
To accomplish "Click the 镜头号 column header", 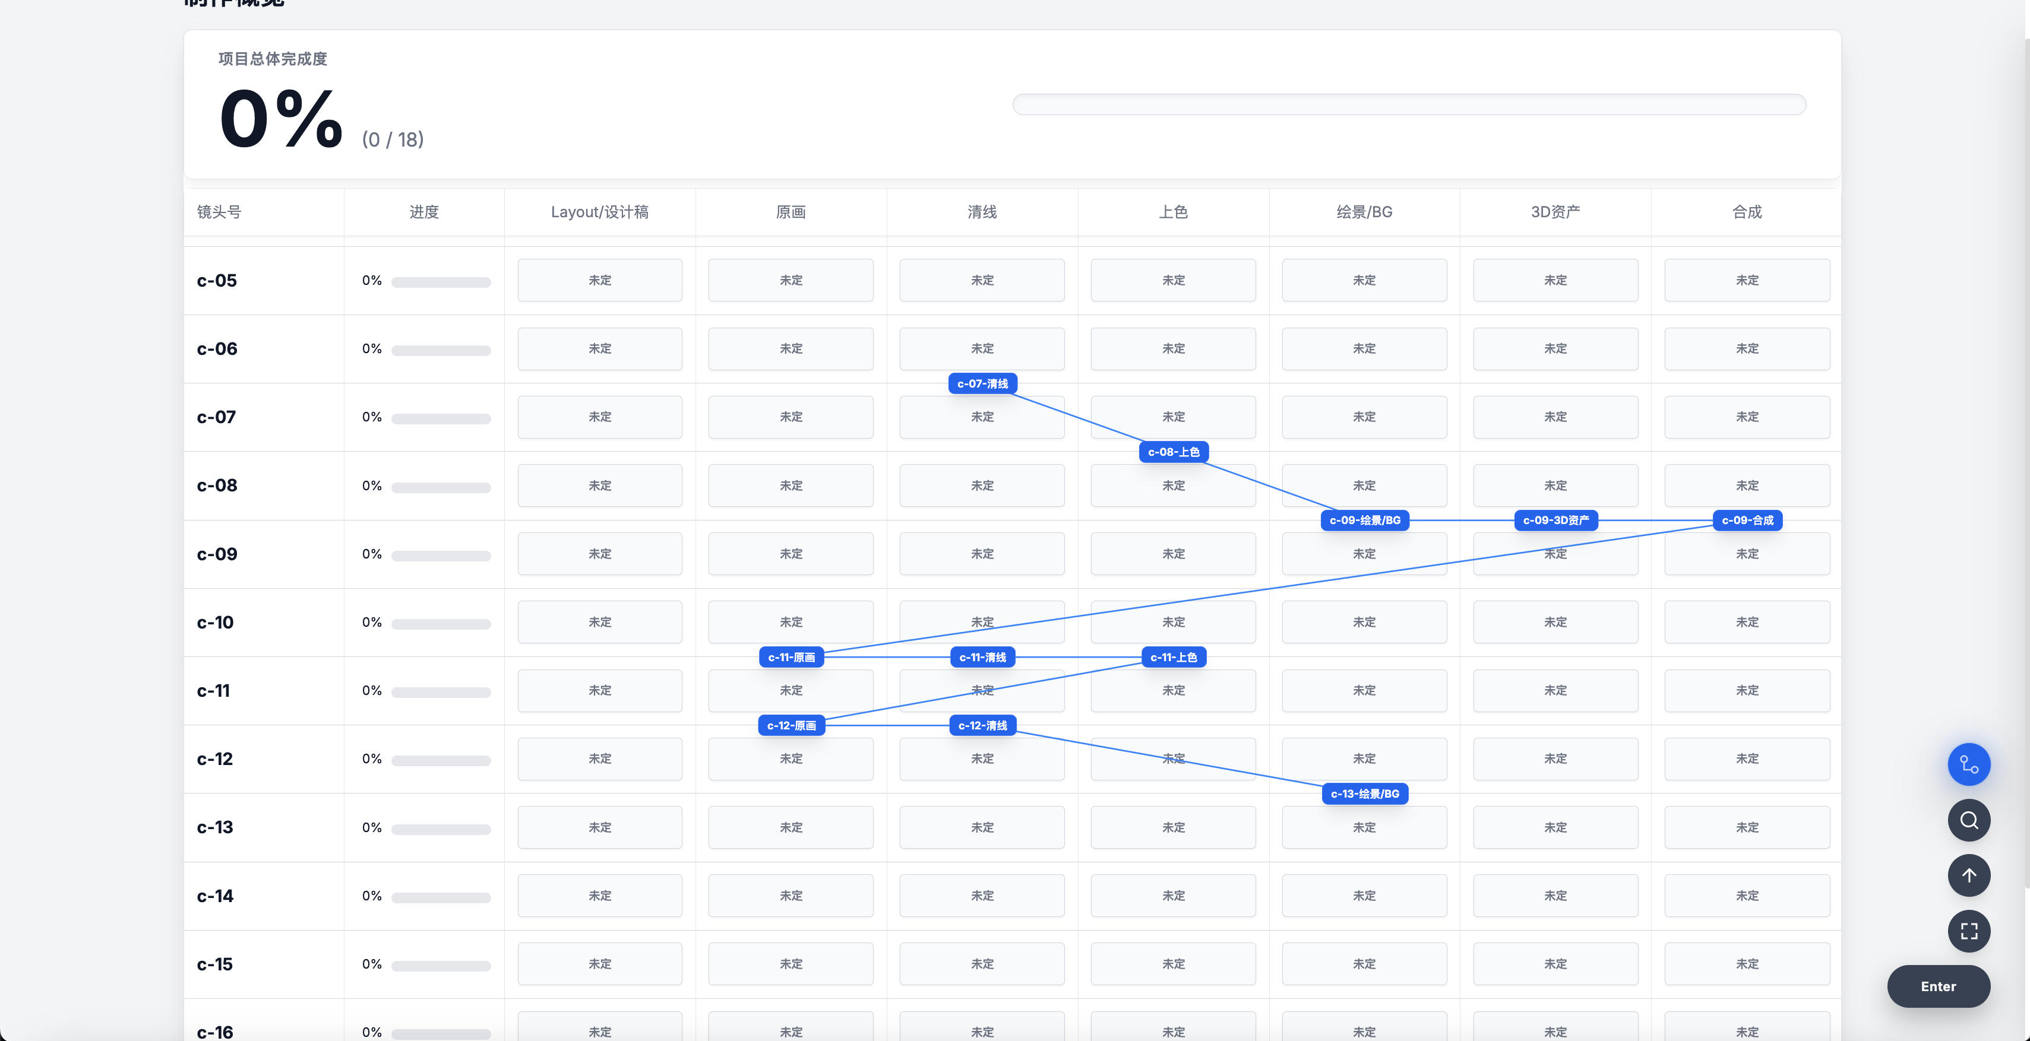I will tap(219, 212).
